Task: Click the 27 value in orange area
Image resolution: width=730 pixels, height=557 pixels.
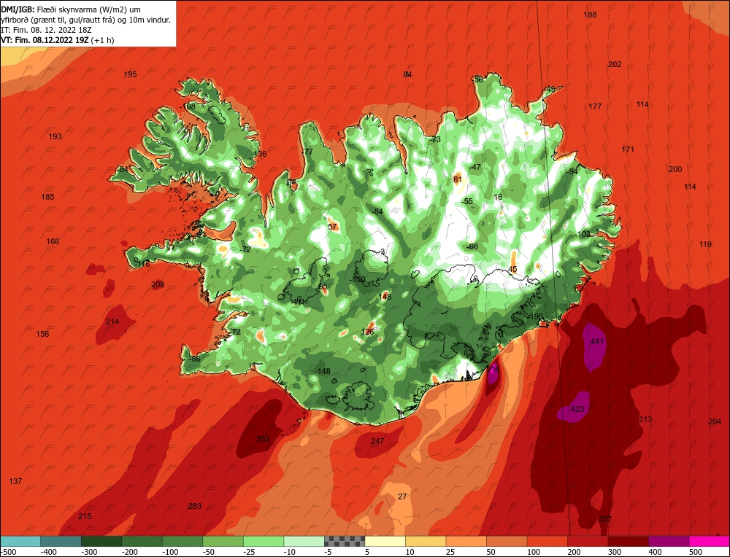Action: pyautogui.click(x=402, y=496)
